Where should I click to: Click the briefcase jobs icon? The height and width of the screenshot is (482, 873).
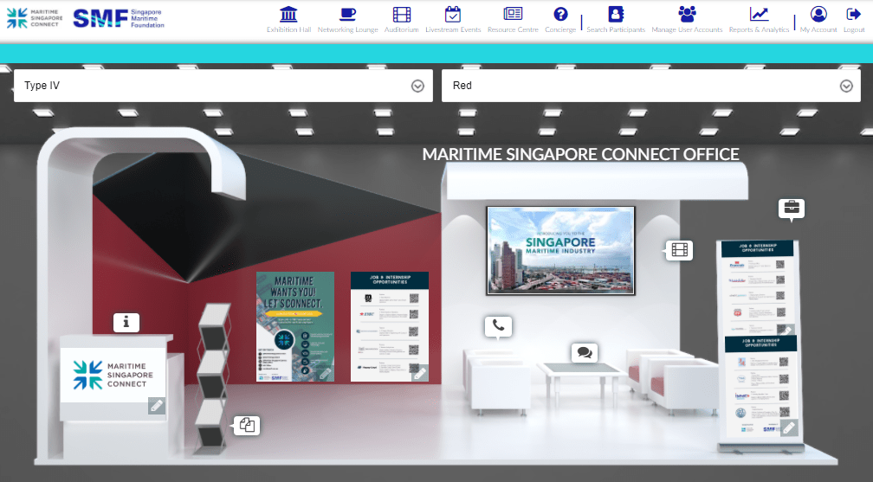pos(792,209)
